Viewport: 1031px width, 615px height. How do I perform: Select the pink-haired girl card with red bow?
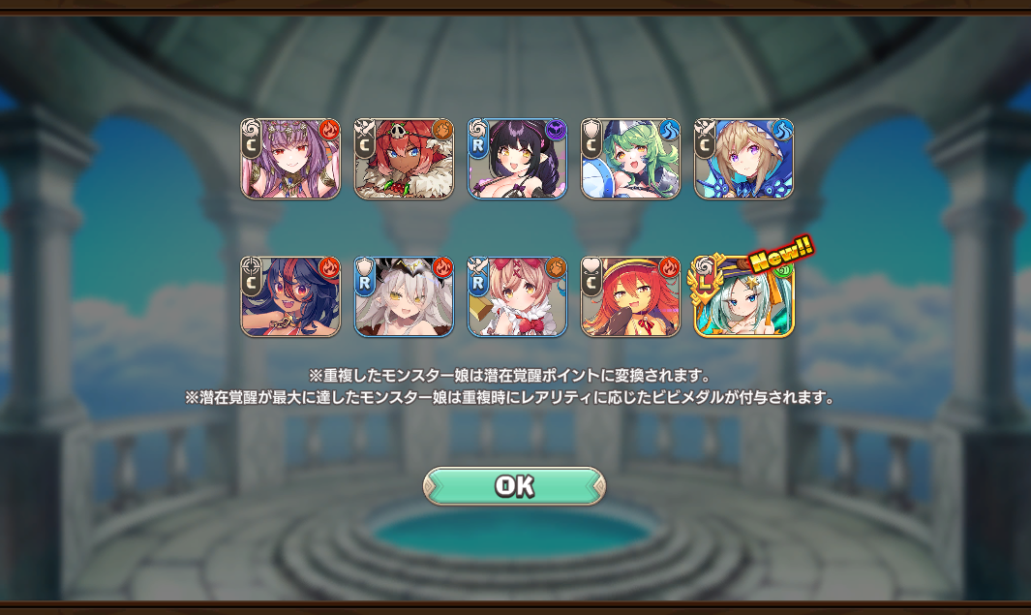(x=518, y=296)
